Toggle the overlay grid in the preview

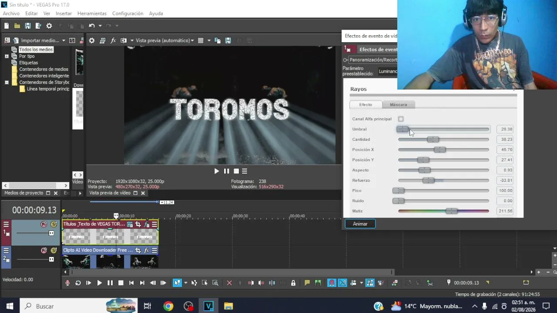pyautogui.click(x=201, y=40)
